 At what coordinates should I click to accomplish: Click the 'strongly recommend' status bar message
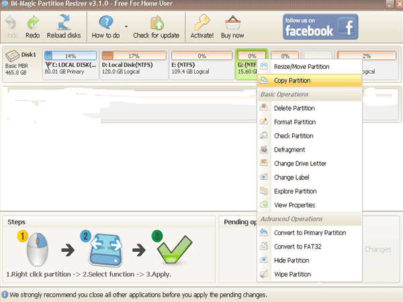[x=138, y=295]
